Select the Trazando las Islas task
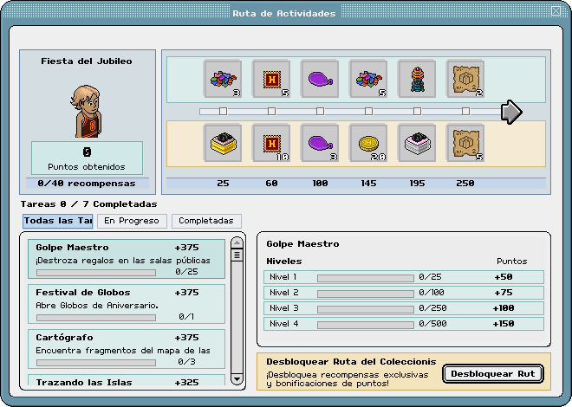Viewport: 572px width, 407px height. 127,380
